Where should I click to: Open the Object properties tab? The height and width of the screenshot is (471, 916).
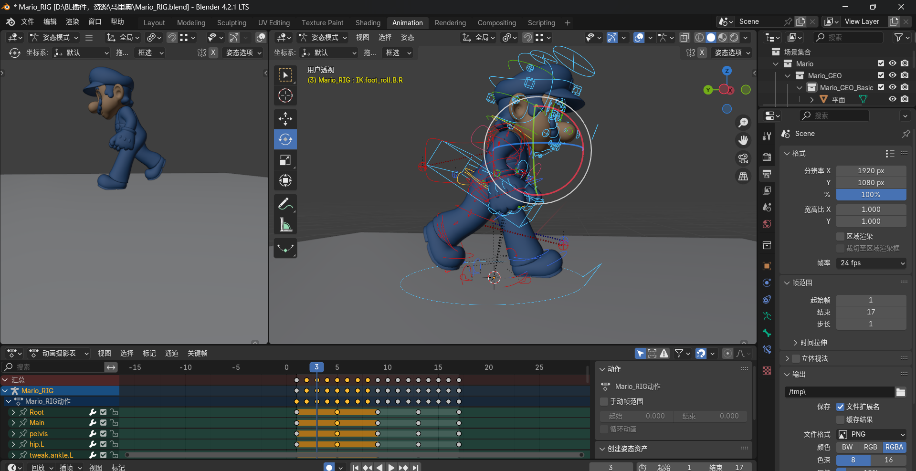[767, 266]
